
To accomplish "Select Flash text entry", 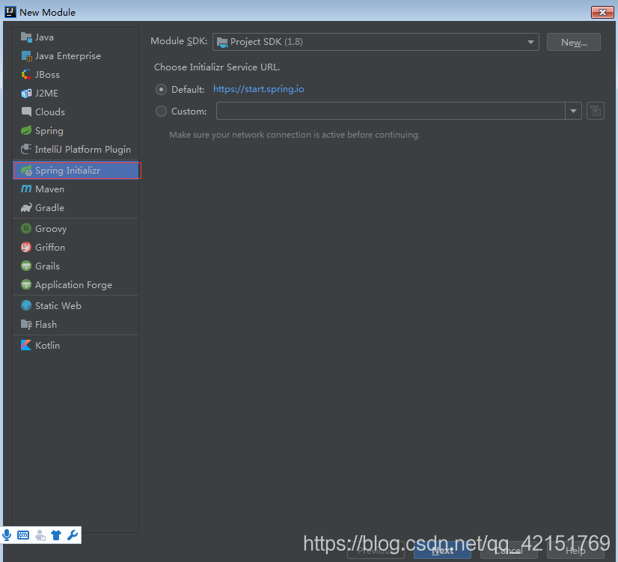I will (46, 324).
